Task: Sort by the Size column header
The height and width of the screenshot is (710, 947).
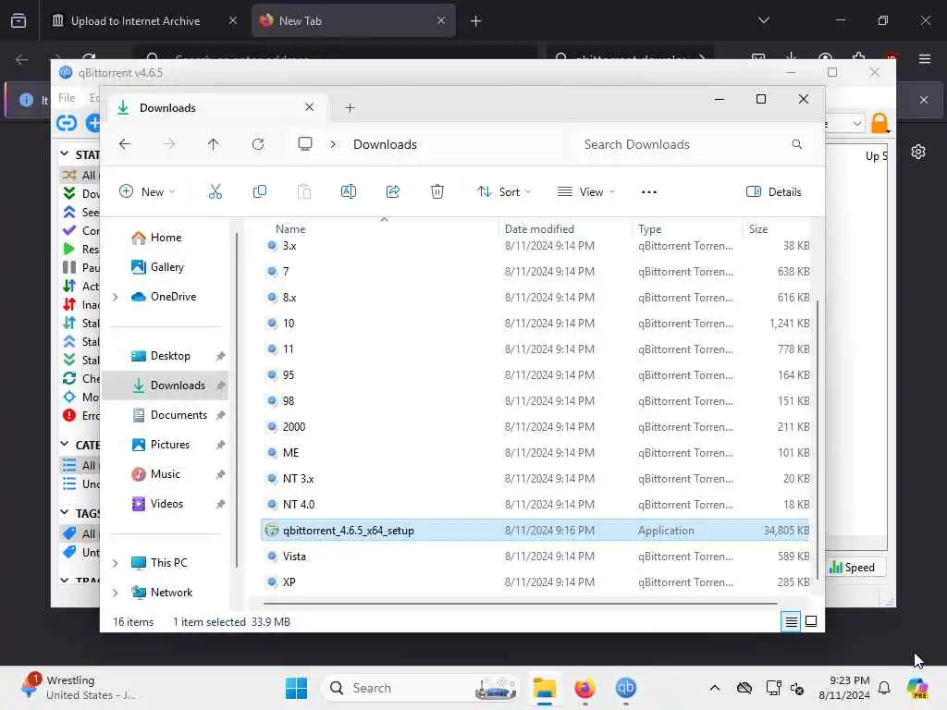Action: [758, 229]
